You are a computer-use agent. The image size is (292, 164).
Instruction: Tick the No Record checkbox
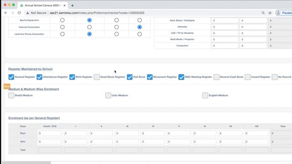(275, 77)
